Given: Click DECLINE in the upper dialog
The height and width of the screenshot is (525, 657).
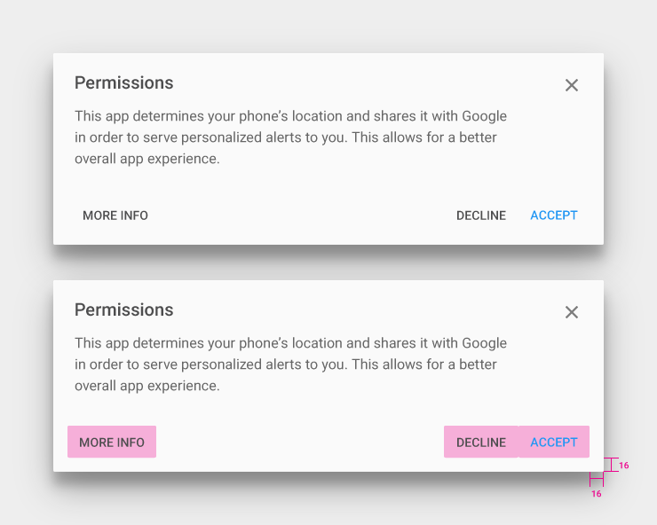Looking at the screenshot, I should pyautogui.click(x=481, y=215).
